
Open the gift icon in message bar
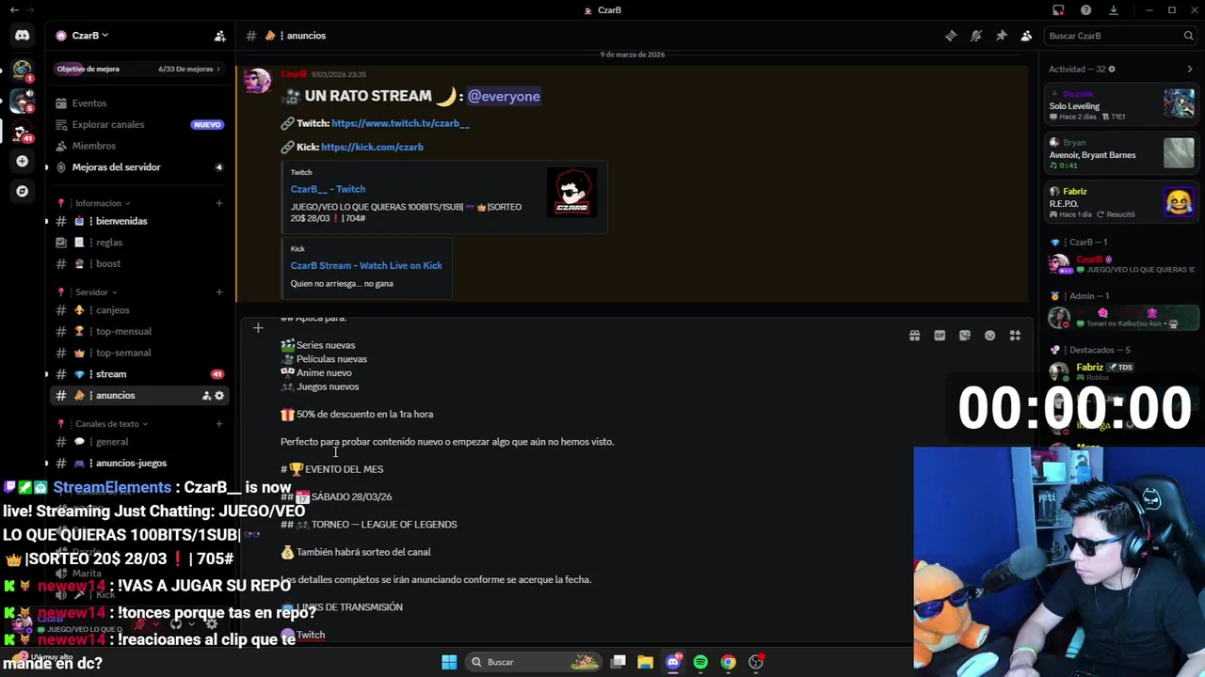pos(914,336)
